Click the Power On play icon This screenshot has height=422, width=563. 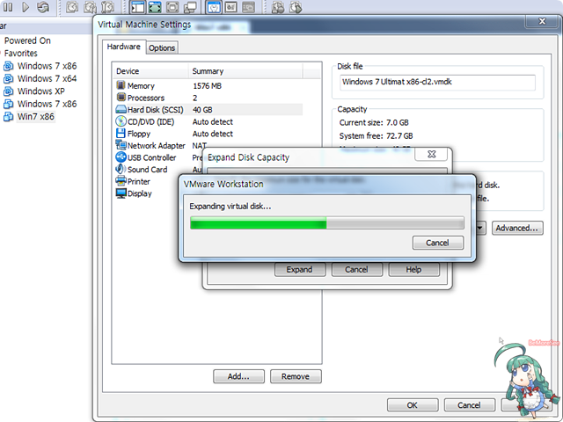click(26, 7)
